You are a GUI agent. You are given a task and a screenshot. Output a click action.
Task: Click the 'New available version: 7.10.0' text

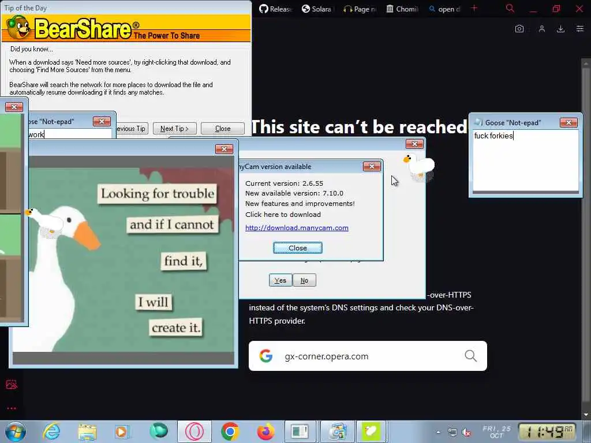294,193
